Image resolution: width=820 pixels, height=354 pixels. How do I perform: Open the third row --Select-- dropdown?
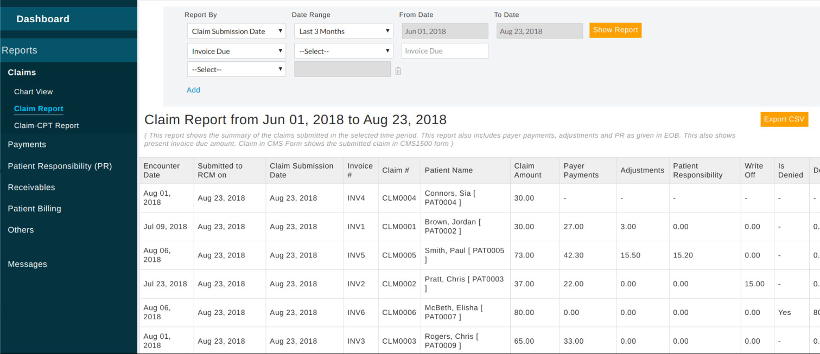click(x=236, y=70)
